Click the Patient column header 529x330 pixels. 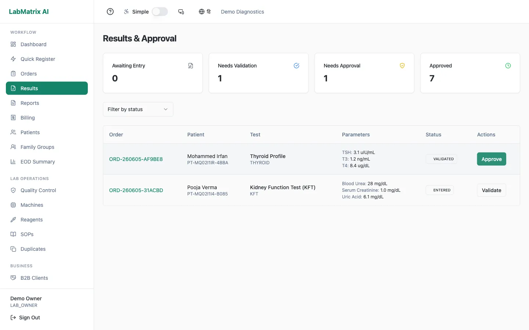pos(196,135)
